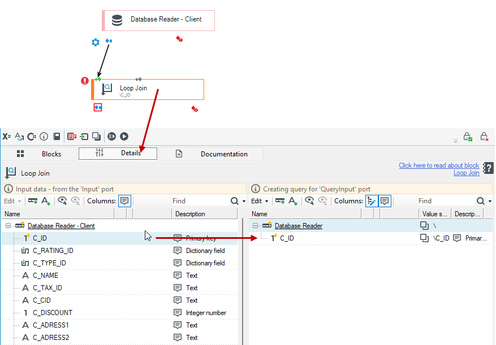Click the lock icon with red X
Screen dimensions: 496x345
click(x=484, y=137)
